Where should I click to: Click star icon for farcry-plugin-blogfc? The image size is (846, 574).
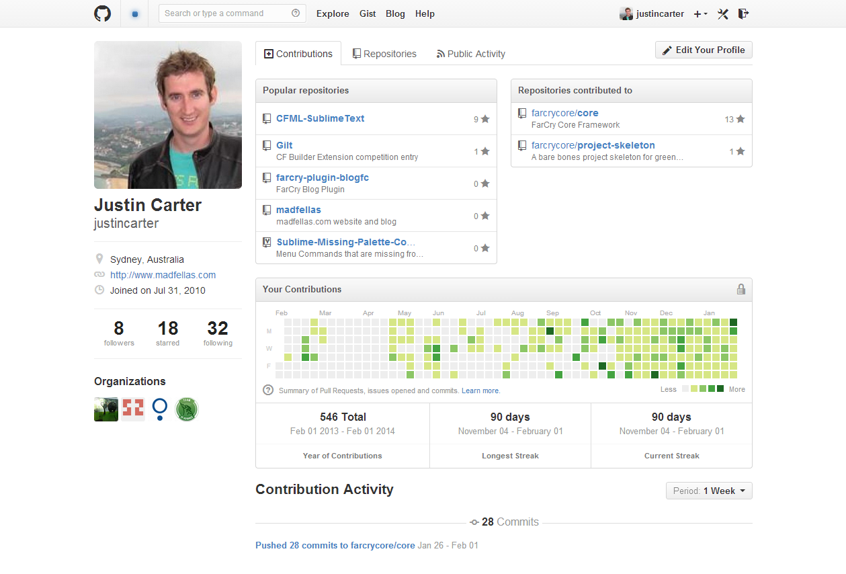tap(485, 183)
